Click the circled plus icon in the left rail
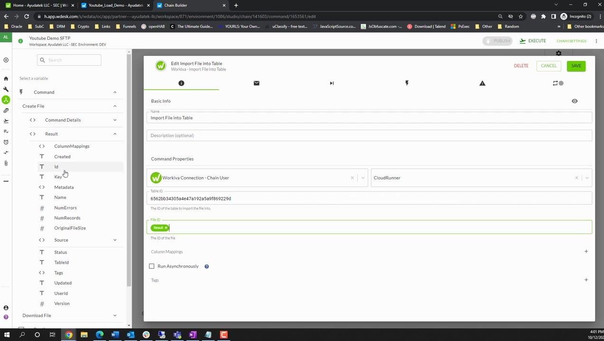This screenshot has height=341, width=604. pos(6,60)
